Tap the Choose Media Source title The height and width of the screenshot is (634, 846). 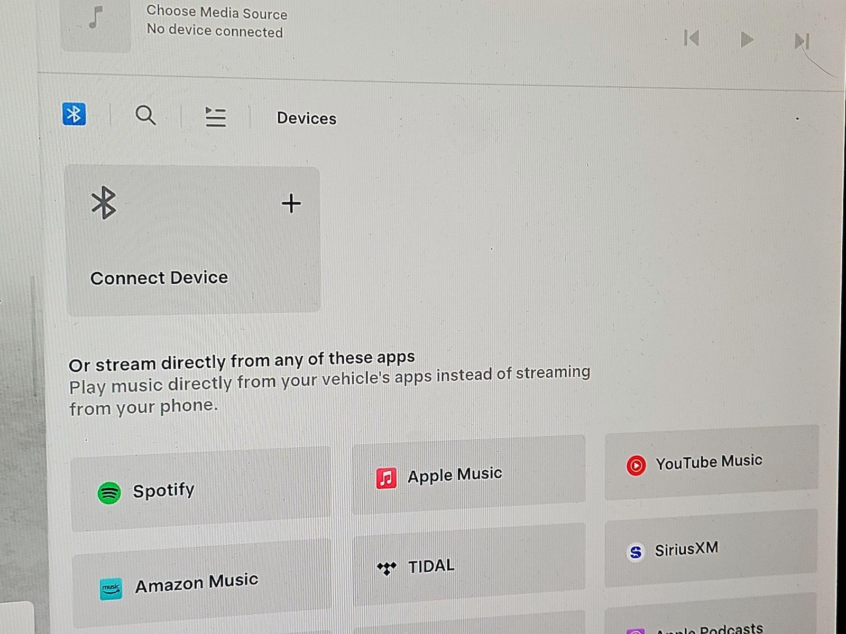coord(217,13)
